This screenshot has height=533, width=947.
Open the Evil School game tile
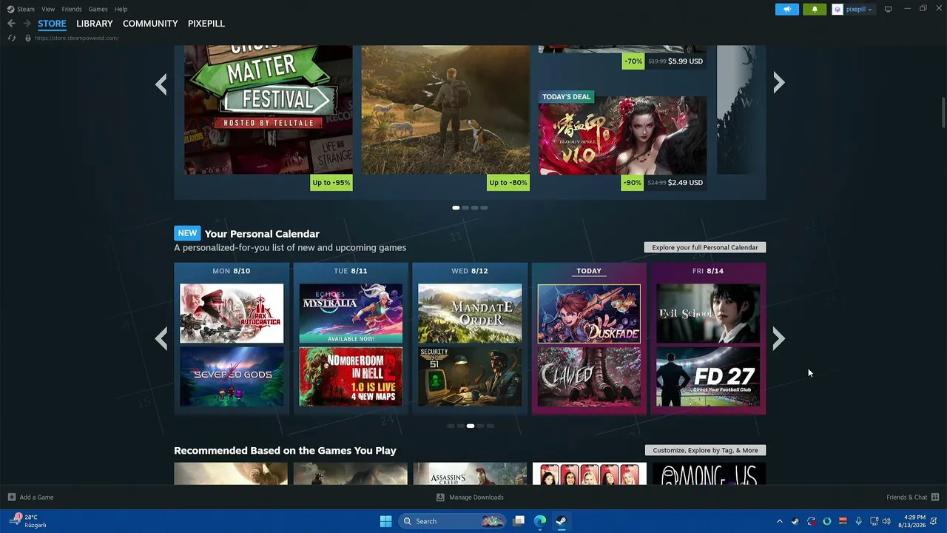click(x=708, y=314)
